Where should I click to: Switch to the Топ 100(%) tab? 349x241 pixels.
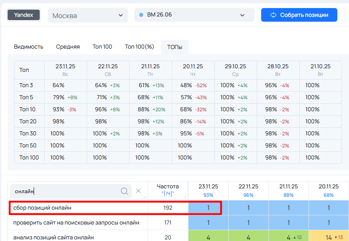[x=139, y=47]
